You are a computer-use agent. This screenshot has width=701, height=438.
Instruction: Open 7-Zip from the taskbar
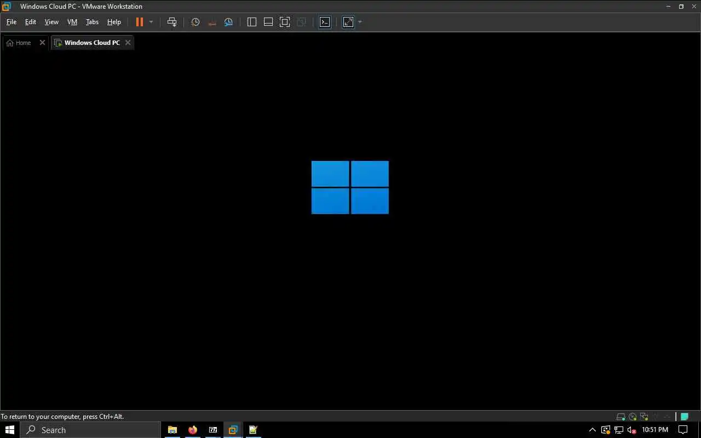(x=212, y=430)
